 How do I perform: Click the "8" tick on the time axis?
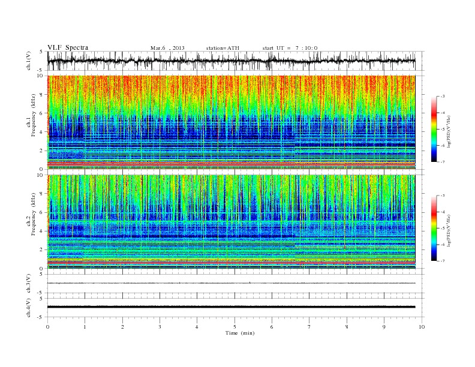tap(347, 327)
